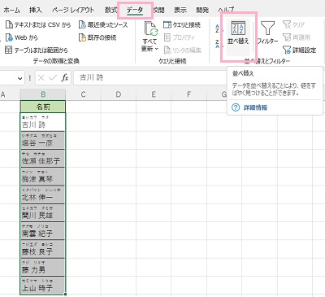Open the 挿入 ribbon tab
This screenshot has height=297, width=325.
(x=36, y=11)
